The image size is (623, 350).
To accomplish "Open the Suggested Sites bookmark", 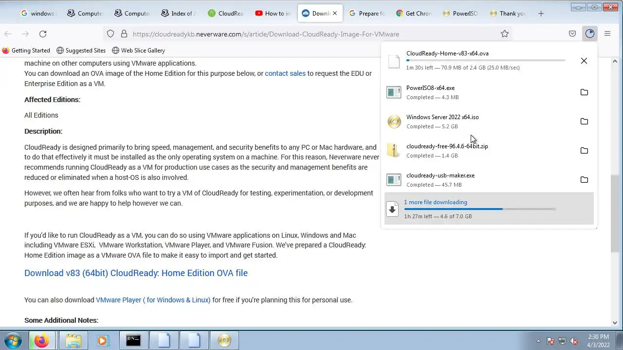I will [81, 50].
